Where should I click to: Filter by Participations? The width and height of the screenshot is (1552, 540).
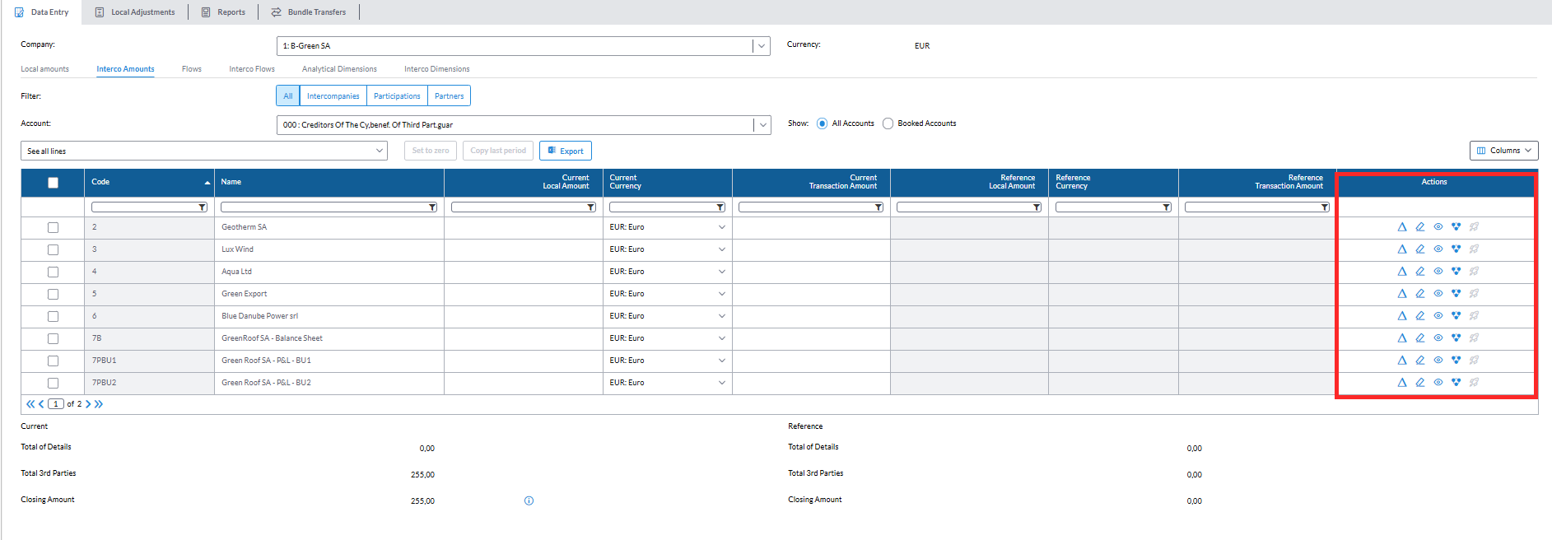click(x=397, y=96)
